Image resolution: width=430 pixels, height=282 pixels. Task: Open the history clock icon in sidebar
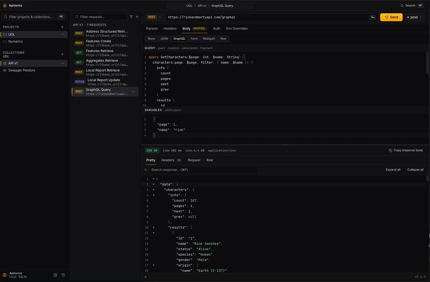click(x=63, y=275)
